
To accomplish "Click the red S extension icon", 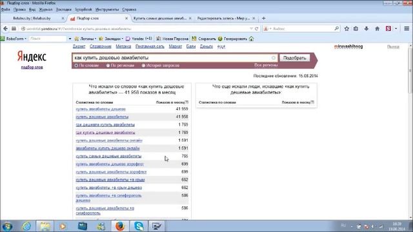I will pyautogui.click(x=388, y=28).
